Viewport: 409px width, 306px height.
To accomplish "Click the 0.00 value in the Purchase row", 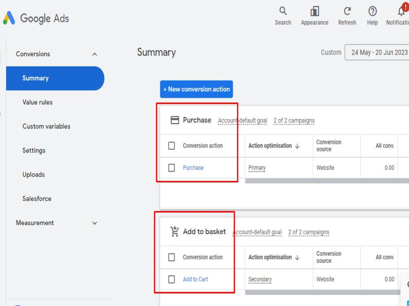I will pyautogui.click(x=389, y=168).
